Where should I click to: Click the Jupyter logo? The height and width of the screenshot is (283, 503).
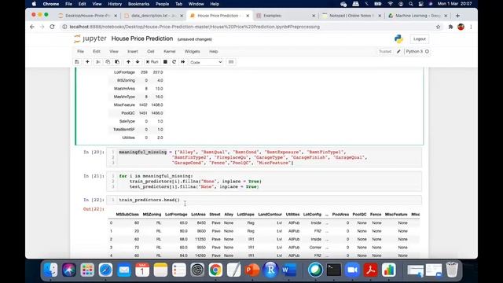[x=90, y=39]
